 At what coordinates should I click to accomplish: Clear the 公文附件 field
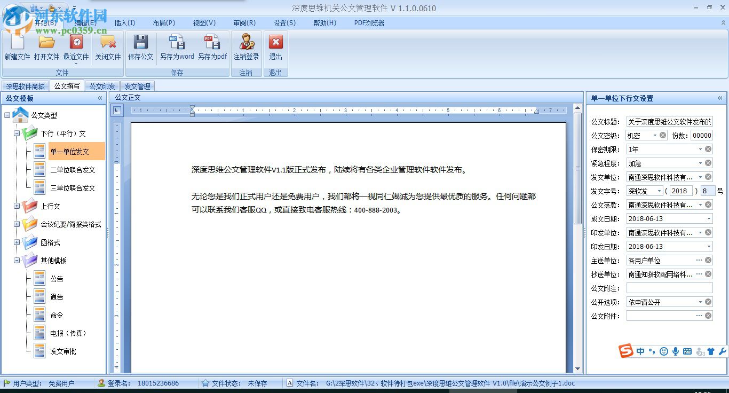click(x=708, y=316)
